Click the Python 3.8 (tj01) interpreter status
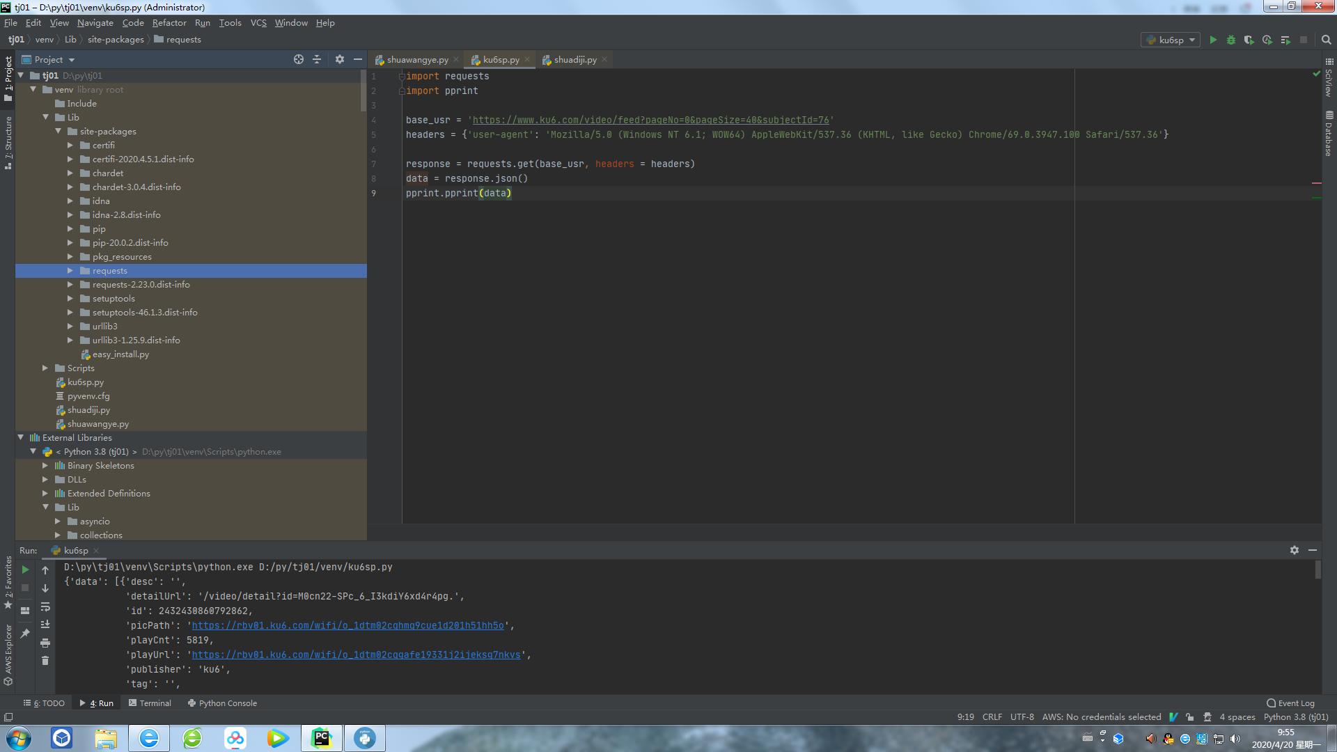The height and width of the screenshot is (752, 1337). (x=1296, y=717)
